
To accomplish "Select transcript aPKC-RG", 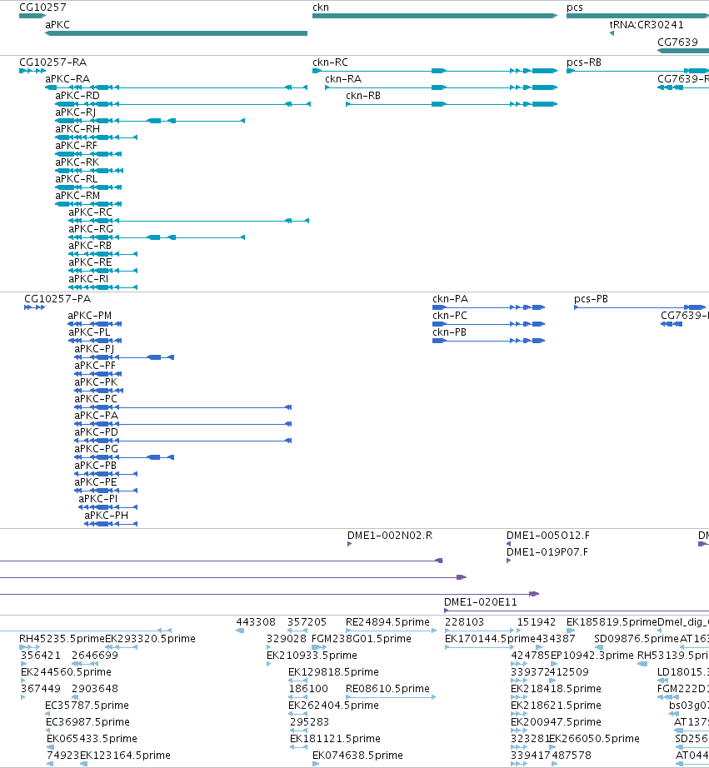I will click(91, 229).
